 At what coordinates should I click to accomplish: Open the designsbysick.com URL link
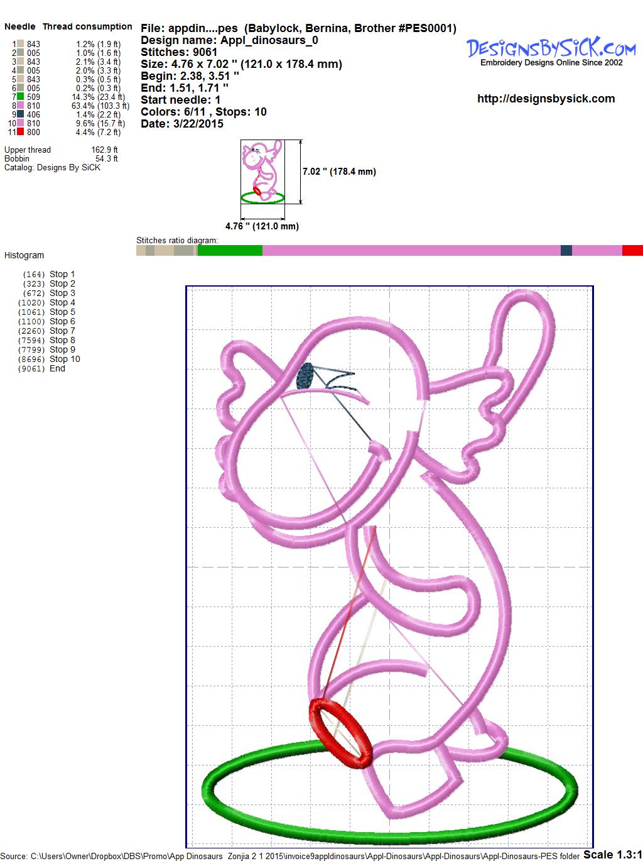coord(546,99)
